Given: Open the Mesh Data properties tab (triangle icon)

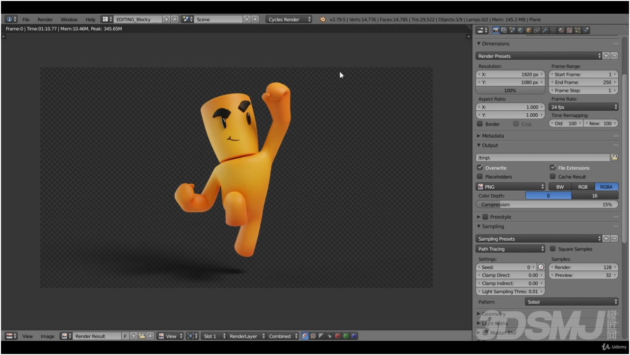Looking at the screenshot, I should (x=553, y=30).
